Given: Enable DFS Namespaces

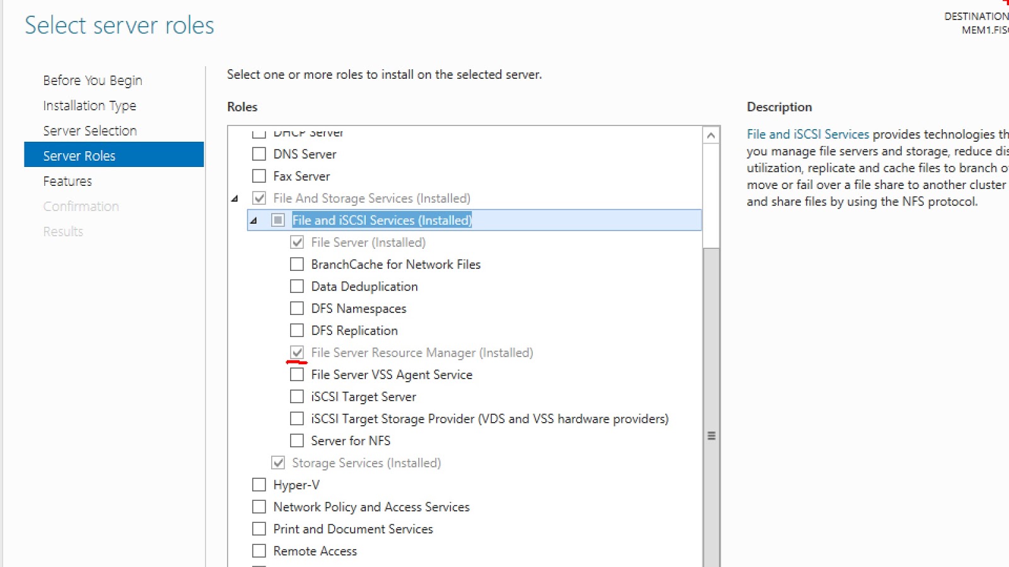Looking at the screenshot, I should (296, 308).
